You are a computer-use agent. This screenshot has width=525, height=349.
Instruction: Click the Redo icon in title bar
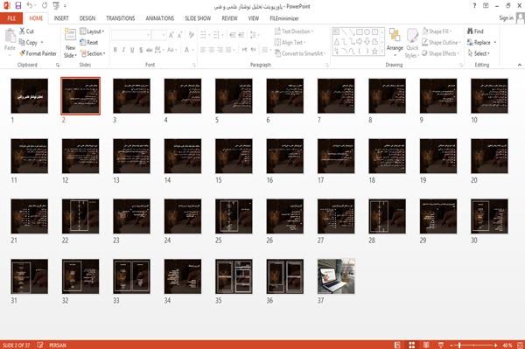point(45,6)
